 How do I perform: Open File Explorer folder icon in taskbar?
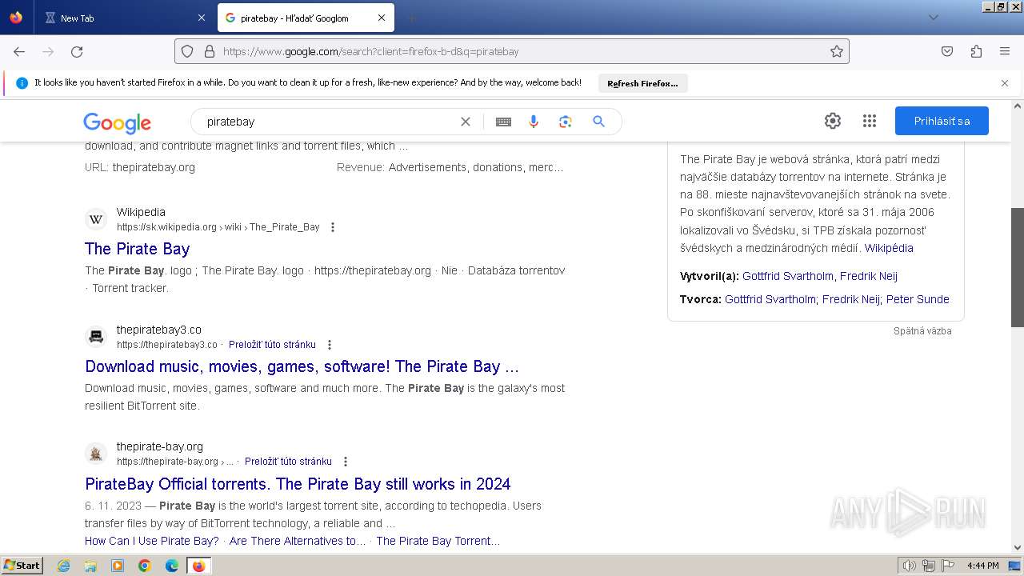point(90,566)
